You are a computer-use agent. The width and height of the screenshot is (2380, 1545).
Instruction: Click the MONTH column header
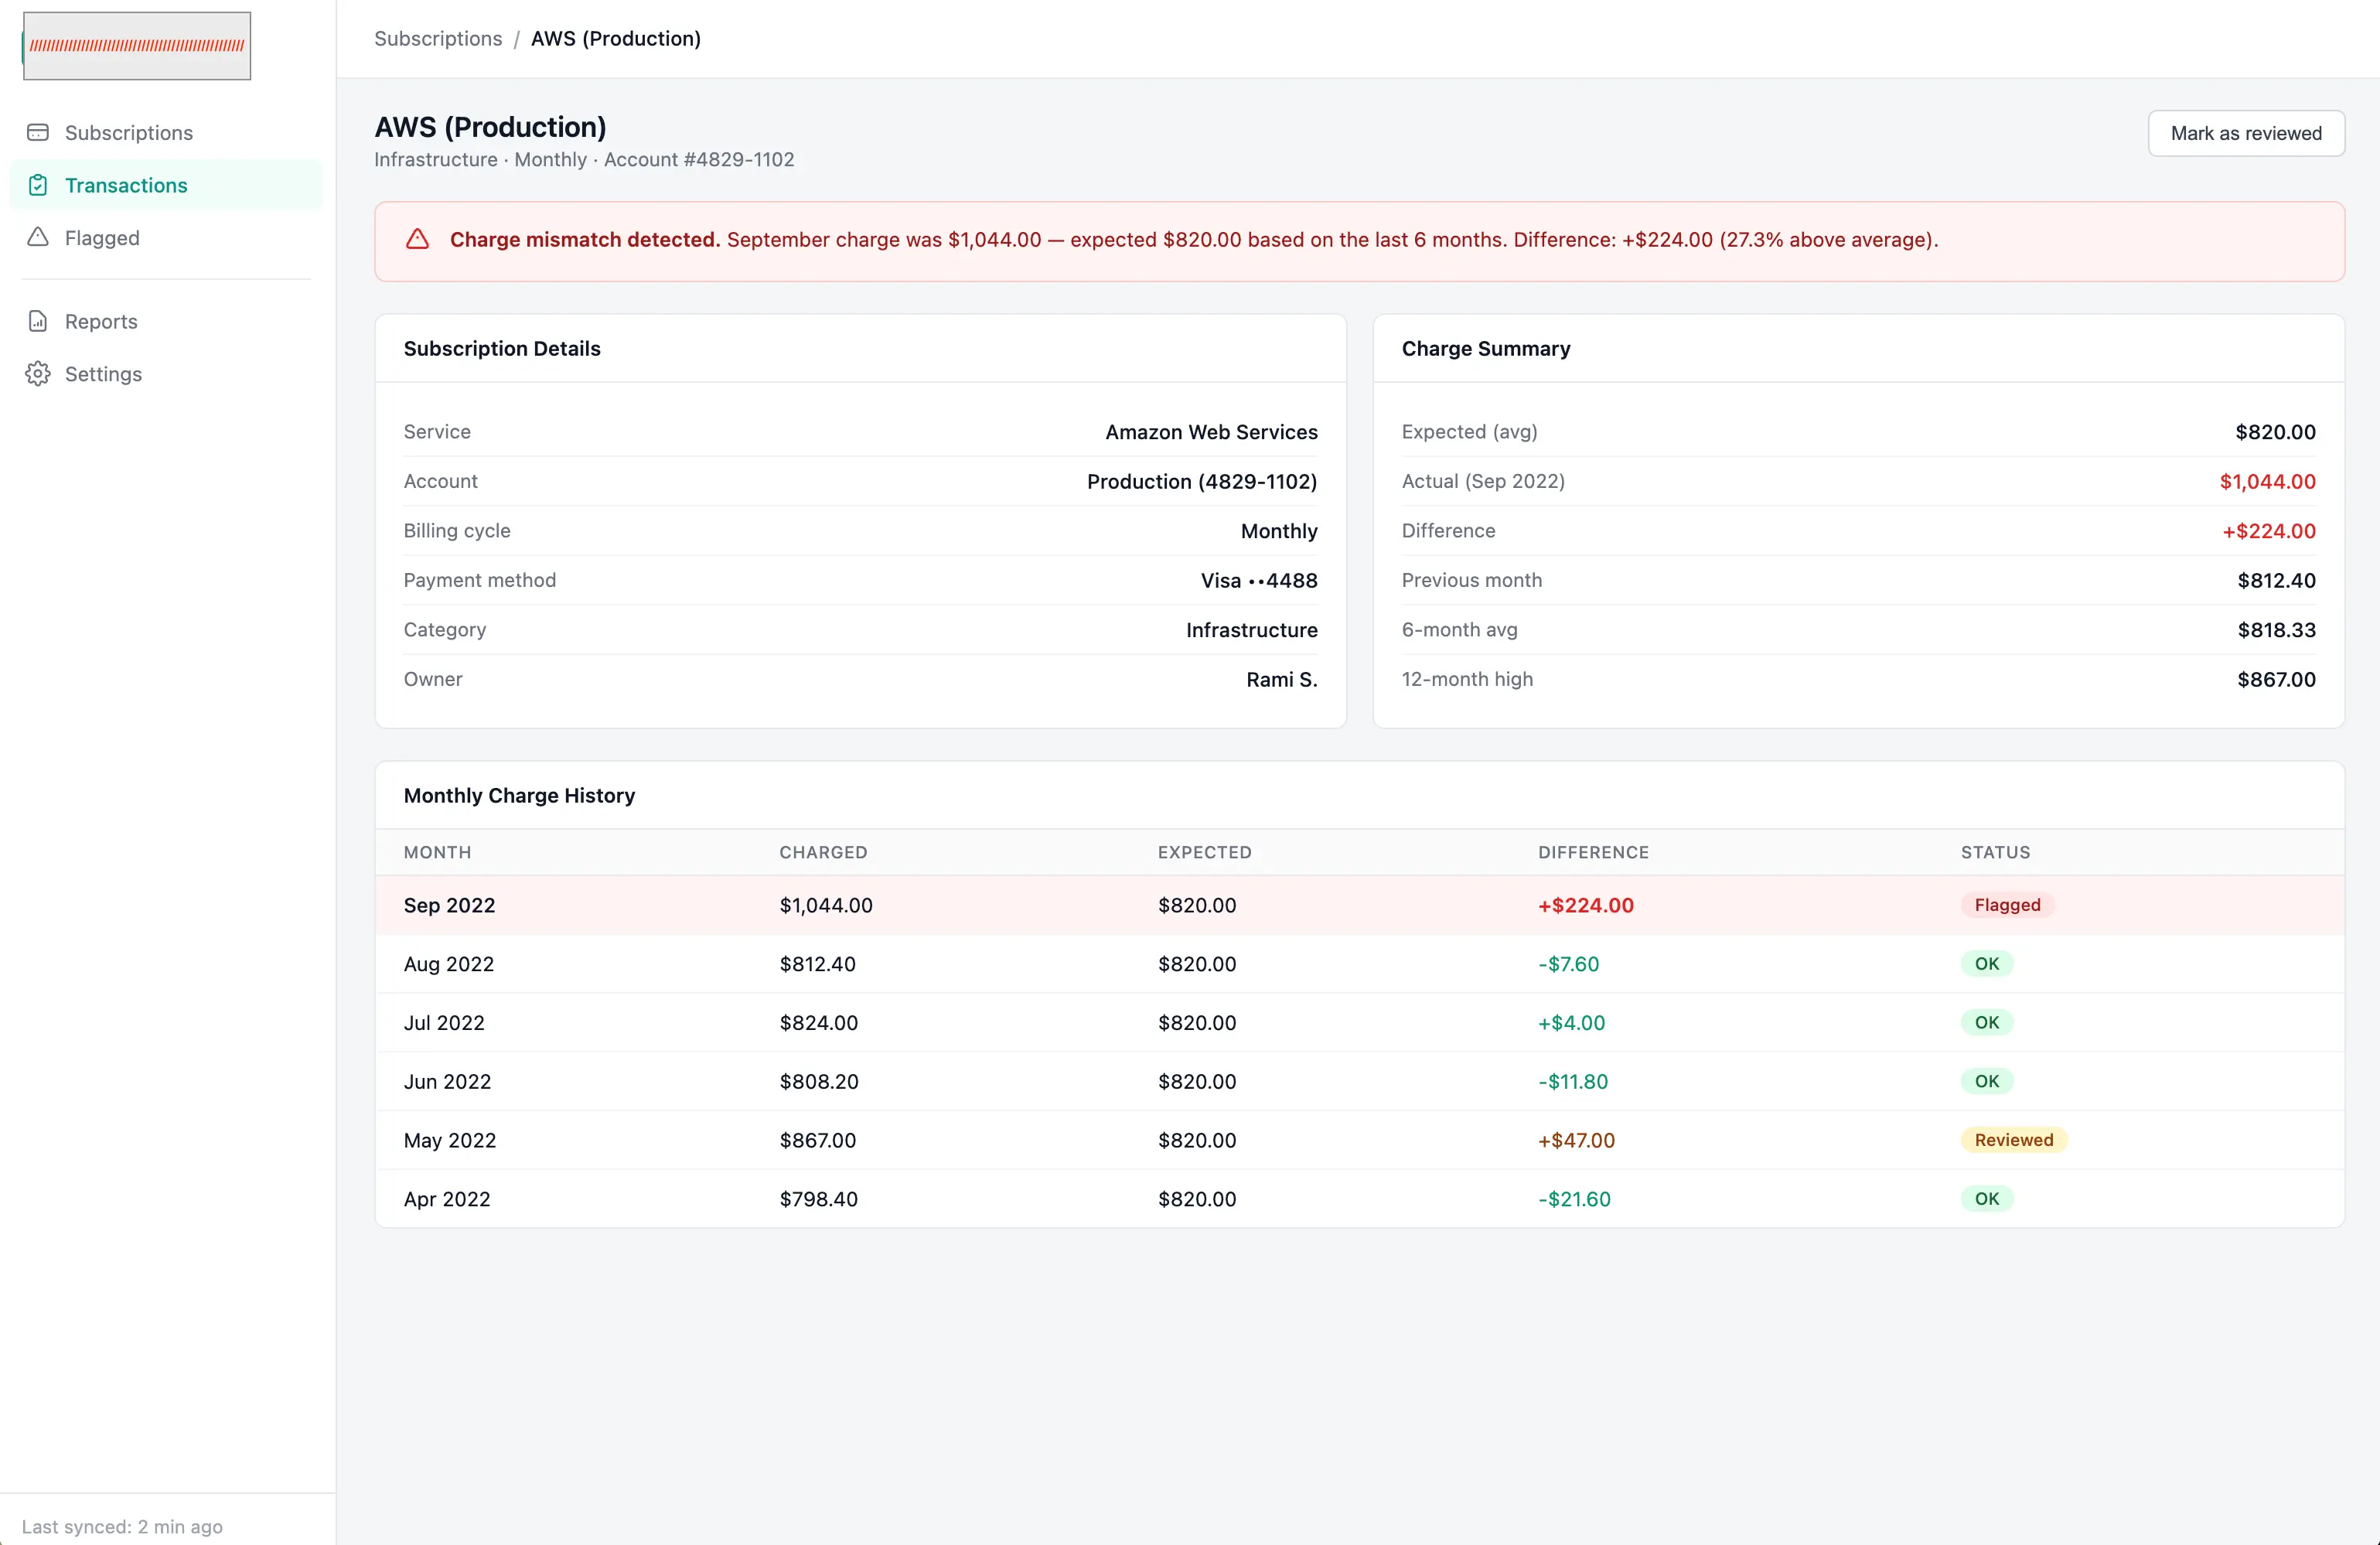pyautogui.click(x=437, y=852)
